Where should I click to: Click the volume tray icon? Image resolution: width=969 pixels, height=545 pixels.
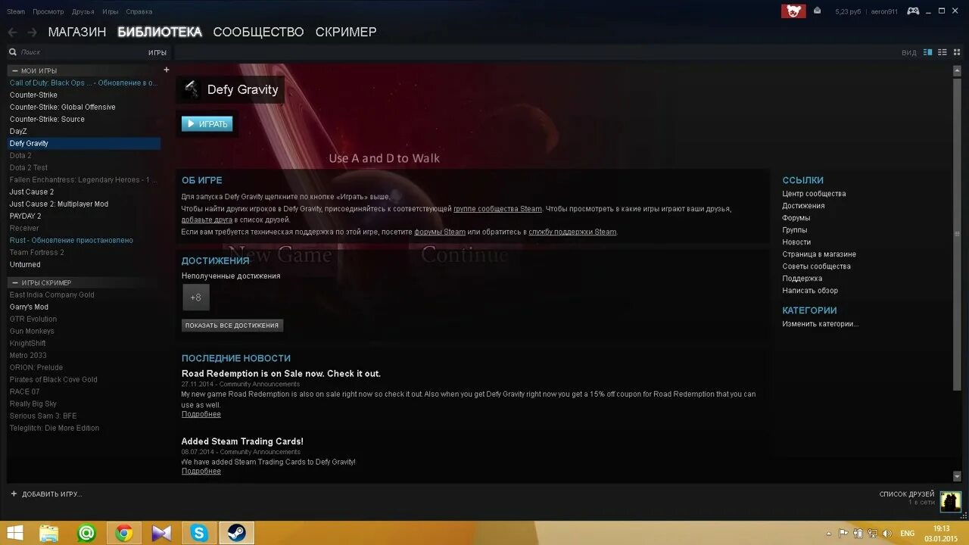886,534
